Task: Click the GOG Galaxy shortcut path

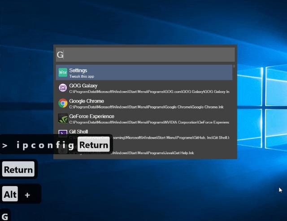Action: pyautogui.click(x=149, y=91)
